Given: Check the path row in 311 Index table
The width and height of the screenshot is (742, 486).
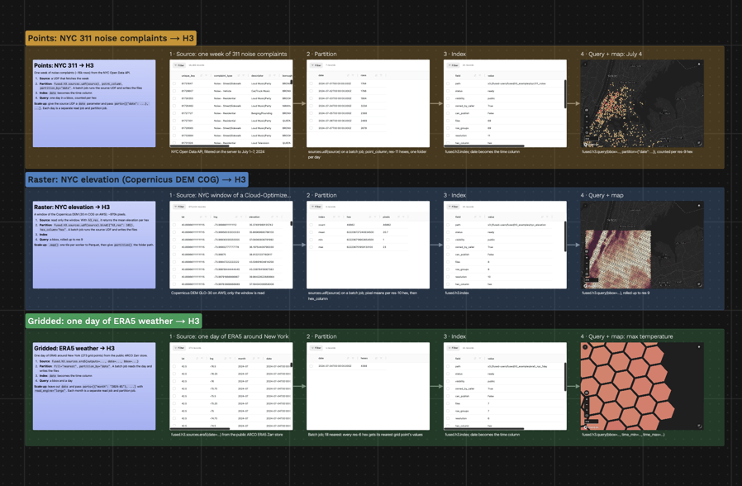Looking at the screenshot, I should tap(448, 83).
